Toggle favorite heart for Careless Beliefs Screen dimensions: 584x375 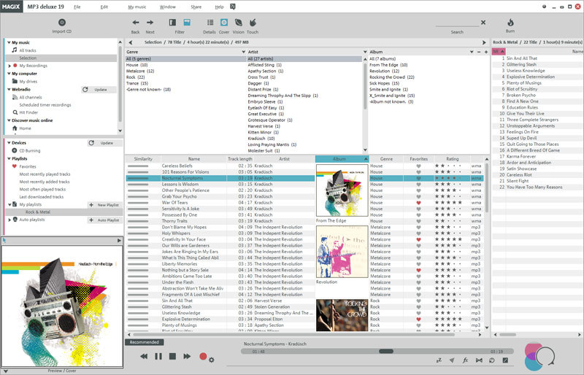tap(418, 166)
